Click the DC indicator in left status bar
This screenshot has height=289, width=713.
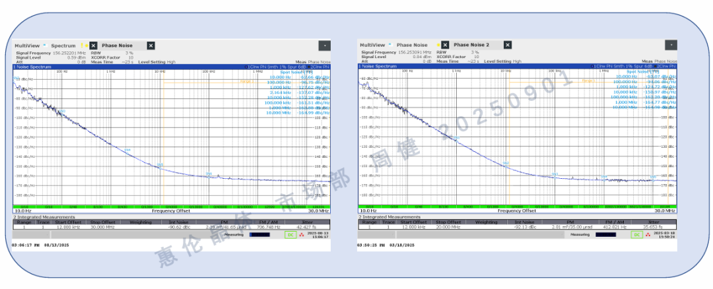[x=290, y=234]
